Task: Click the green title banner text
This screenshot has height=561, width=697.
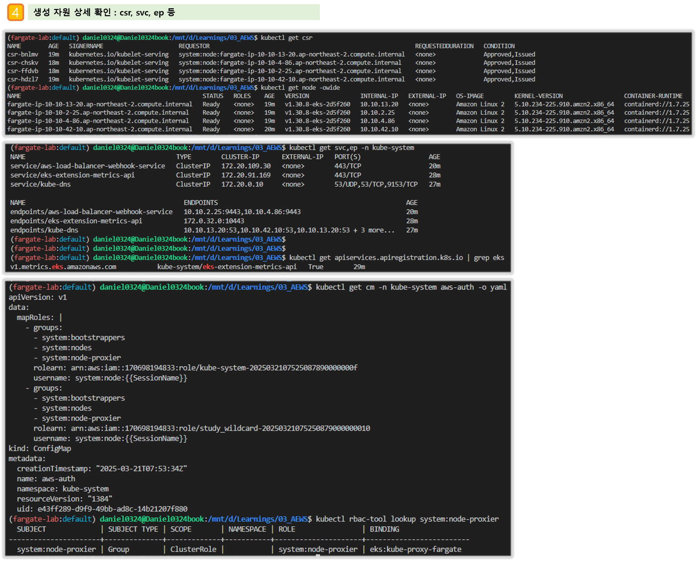Action: (104, 12)
